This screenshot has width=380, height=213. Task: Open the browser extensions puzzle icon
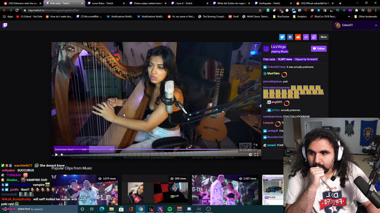356,11
